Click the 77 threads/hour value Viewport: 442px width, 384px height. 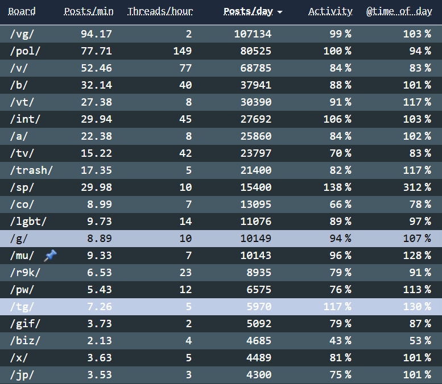click(186, 68)
